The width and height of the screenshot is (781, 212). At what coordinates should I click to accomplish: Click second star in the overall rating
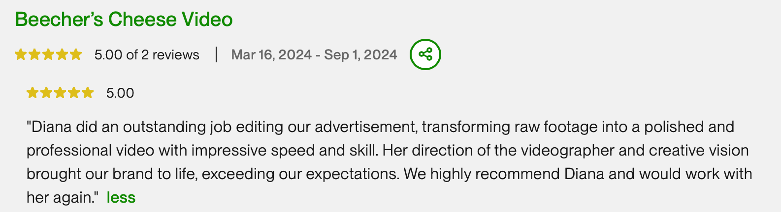click(34, 54)
